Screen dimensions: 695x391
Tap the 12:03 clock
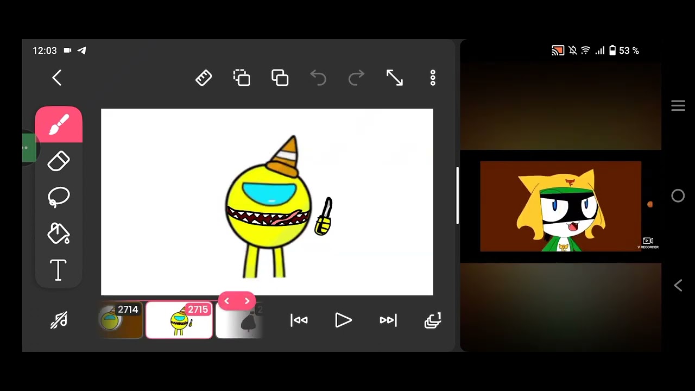[45, 51]
